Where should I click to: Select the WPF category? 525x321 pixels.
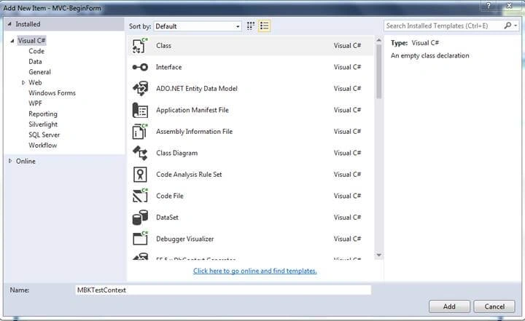(x=35, y=103)
